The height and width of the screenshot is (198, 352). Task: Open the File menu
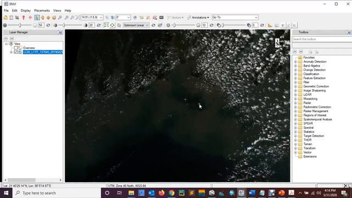6,10
